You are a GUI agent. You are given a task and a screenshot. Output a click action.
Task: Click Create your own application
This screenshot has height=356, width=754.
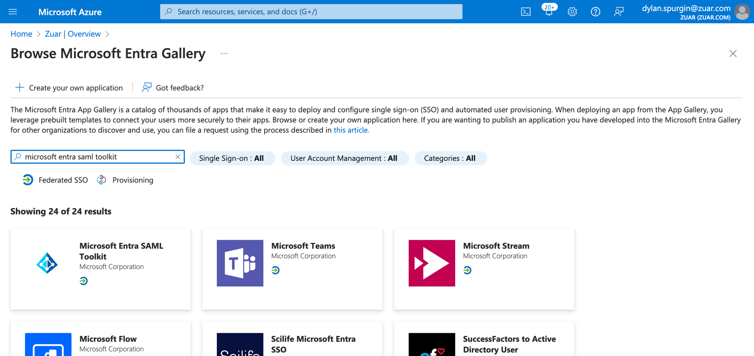[69, 88]
